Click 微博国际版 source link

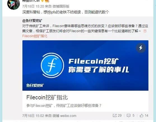(x=61, y=6)
